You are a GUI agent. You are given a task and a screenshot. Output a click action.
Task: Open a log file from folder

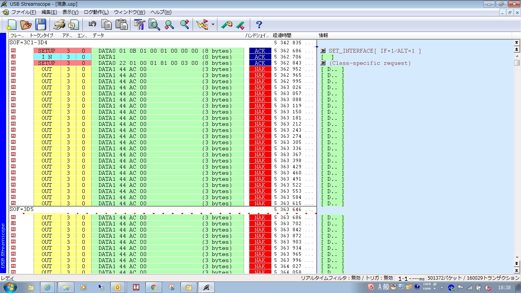click(26, 25)
